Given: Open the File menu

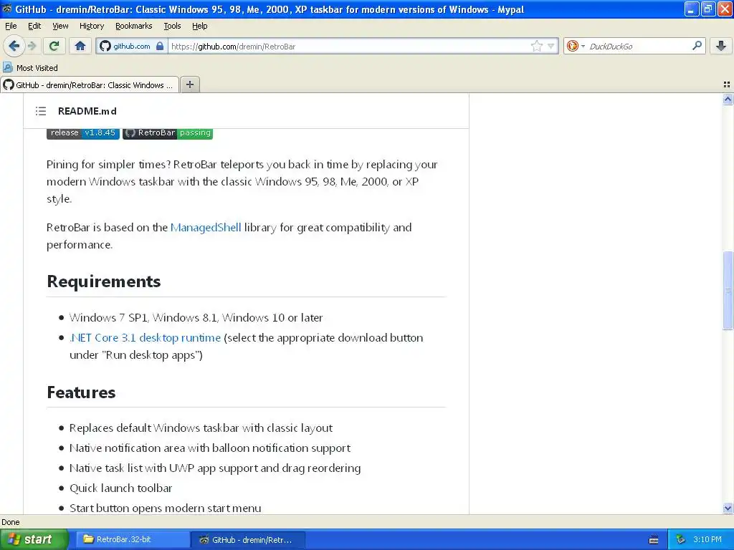Looking at the screenshot, I should tap(11, 26).
